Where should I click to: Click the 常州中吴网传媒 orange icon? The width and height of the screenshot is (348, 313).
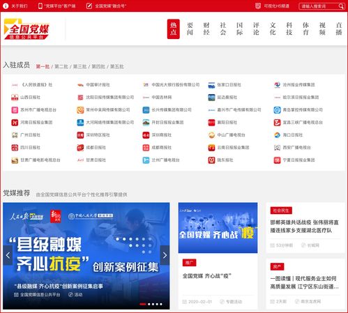point(80,110)
